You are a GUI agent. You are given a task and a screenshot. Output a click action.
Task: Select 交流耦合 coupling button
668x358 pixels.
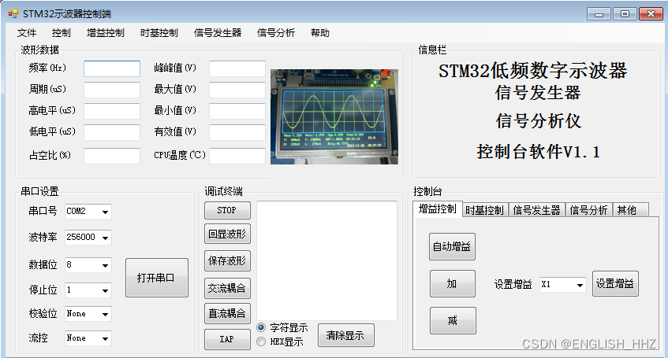(227, 288)
